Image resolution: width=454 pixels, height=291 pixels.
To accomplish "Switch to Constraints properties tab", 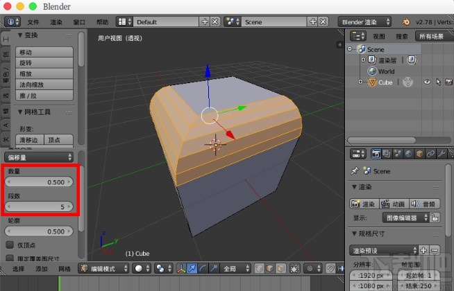I will [430, 154].
